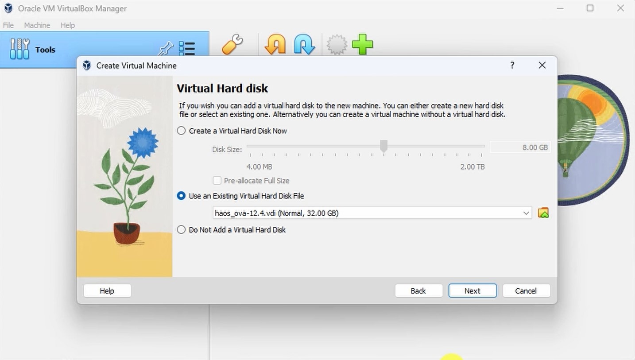The width and height of the screenshot is (635, 360).
Task: Expand the Tools panel selector
Action: point(45,50)
